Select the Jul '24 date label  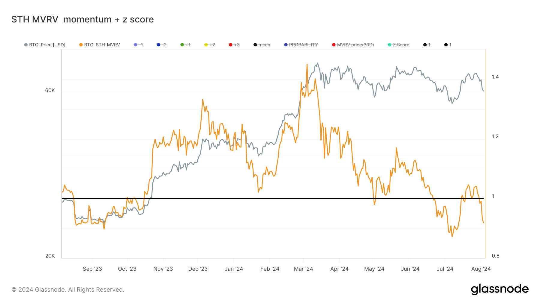click(445, 269)
